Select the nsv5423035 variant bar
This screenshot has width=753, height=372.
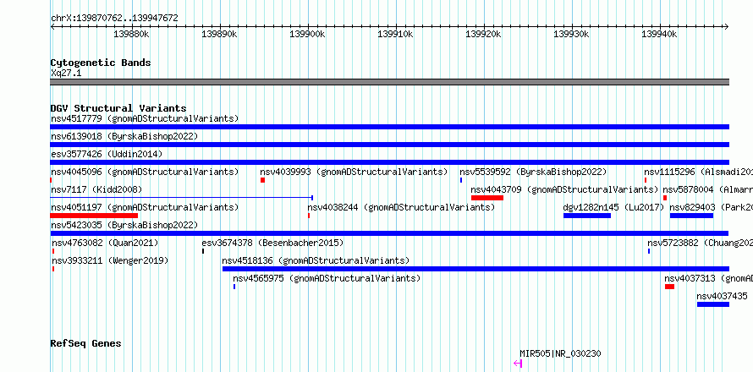389,233
